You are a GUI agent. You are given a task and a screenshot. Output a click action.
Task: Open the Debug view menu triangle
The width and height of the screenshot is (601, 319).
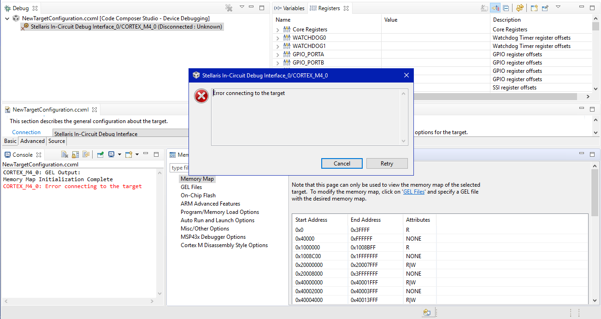[242, 7]
